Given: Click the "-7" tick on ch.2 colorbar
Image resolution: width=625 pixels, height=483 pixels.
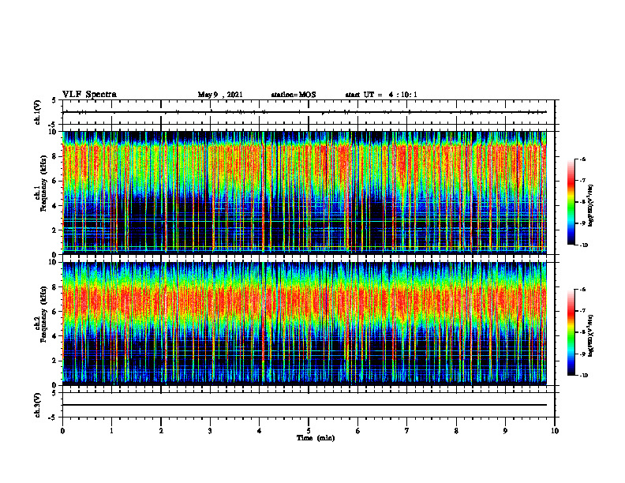Looking at the screenshot, I should (x=582, y=311).
